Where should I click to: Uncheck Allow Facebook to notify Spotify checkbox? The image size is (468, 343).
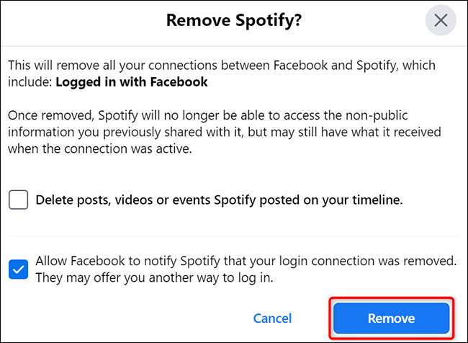[19, 269]
